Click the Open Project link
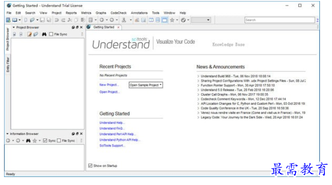 coord(110,92)
